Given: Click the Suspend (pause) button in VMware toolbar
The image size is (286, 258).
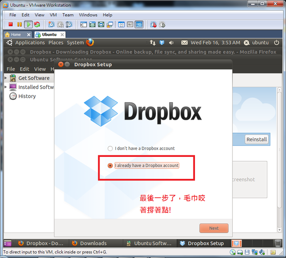Looking at the screenshot, I should tap(20, 24).
